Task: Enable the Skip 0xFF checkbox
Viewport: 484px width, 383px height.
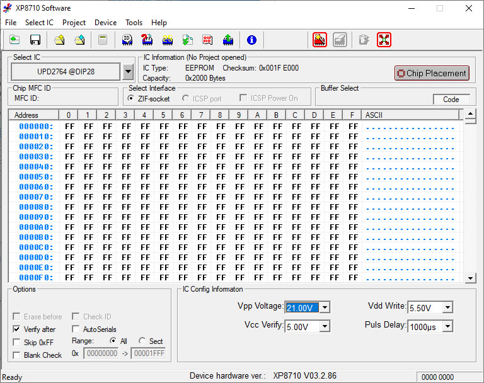Action: tap(17, 342)
